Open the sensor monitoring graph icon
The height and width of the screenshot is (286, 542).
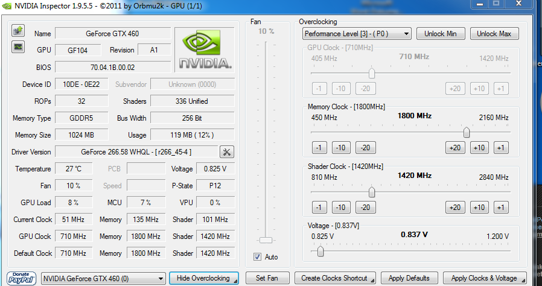point(18,46)
